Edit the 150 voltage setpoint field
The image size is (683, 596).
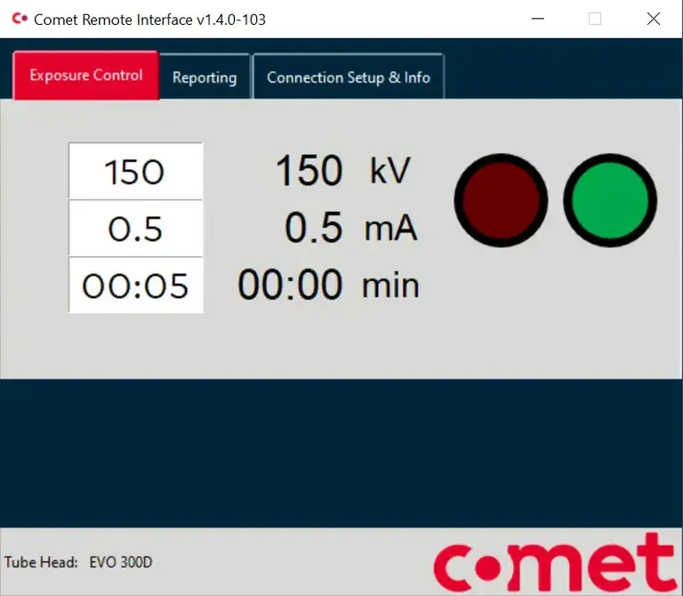click(135, 171)
